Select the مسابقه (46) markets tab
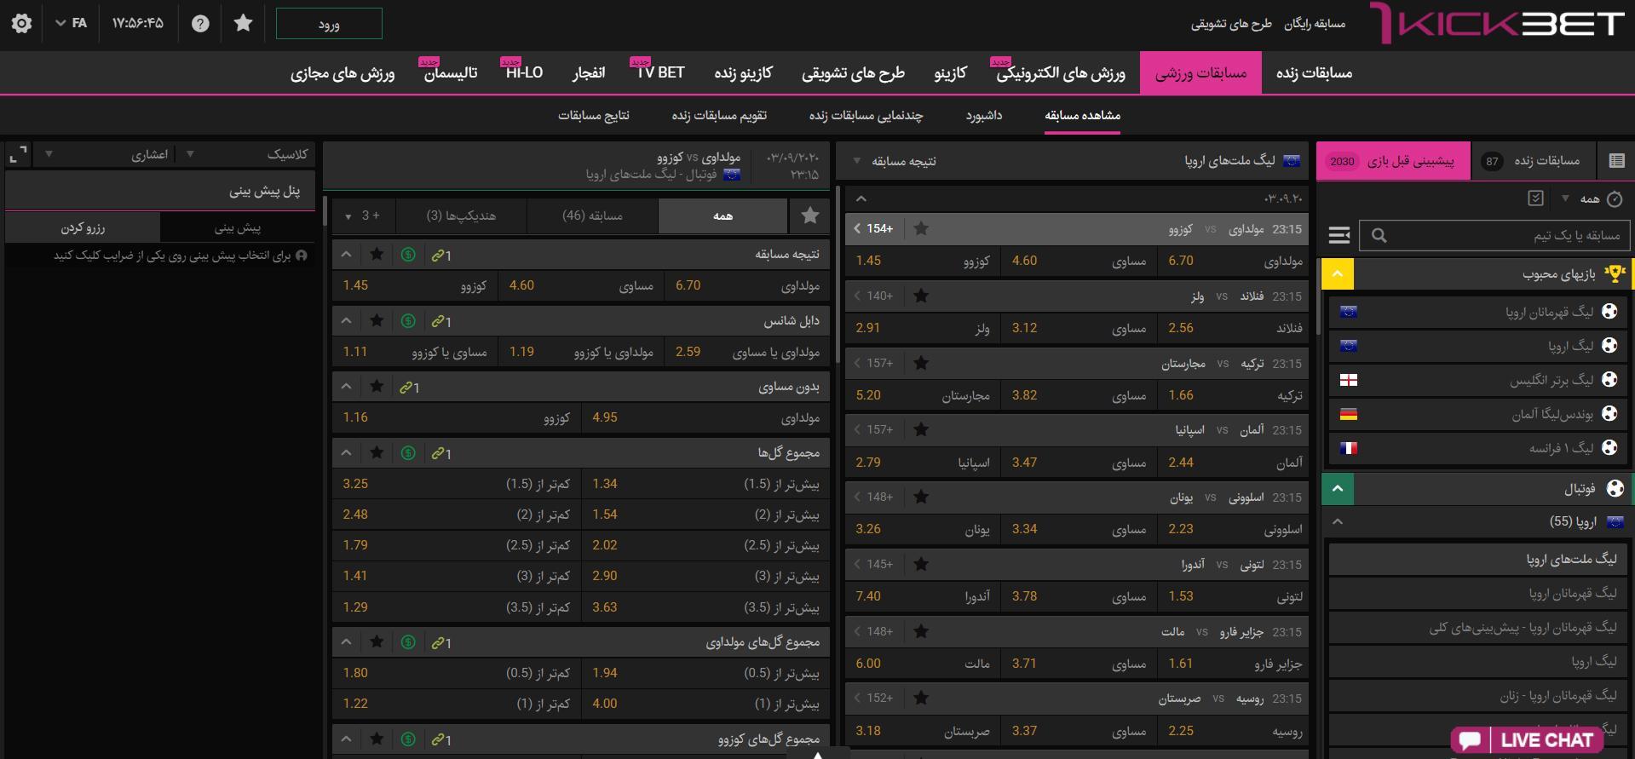This screenshot has width=1635, height=759. click(x=592, y=216)
